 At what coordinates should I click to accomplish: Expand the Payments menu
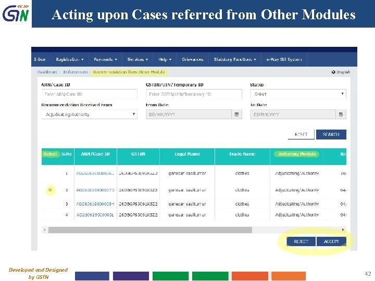click(105, 59)
